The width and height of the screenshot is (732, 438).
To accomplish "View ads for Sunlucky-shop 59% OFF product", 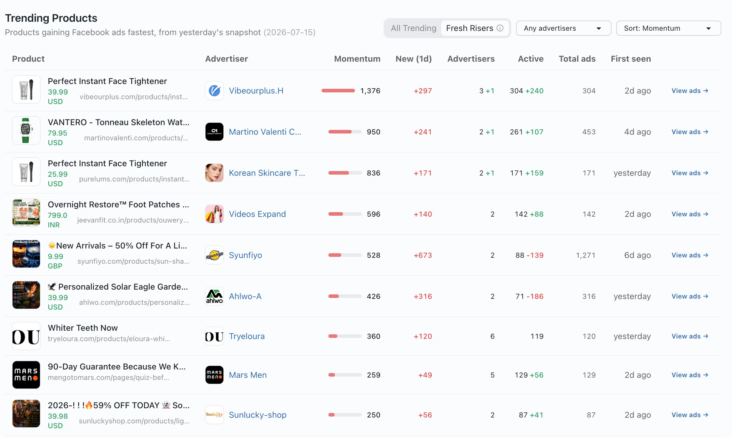I will [x=690, y=415].
